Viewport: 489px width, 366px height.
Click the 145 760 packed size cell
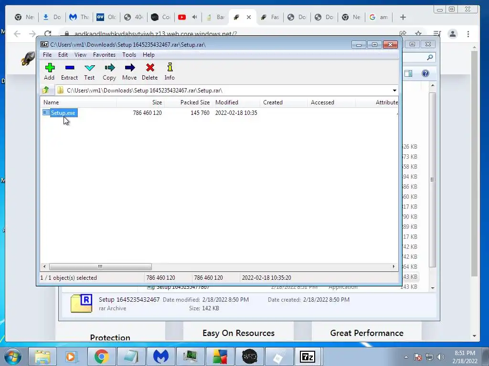200,112
